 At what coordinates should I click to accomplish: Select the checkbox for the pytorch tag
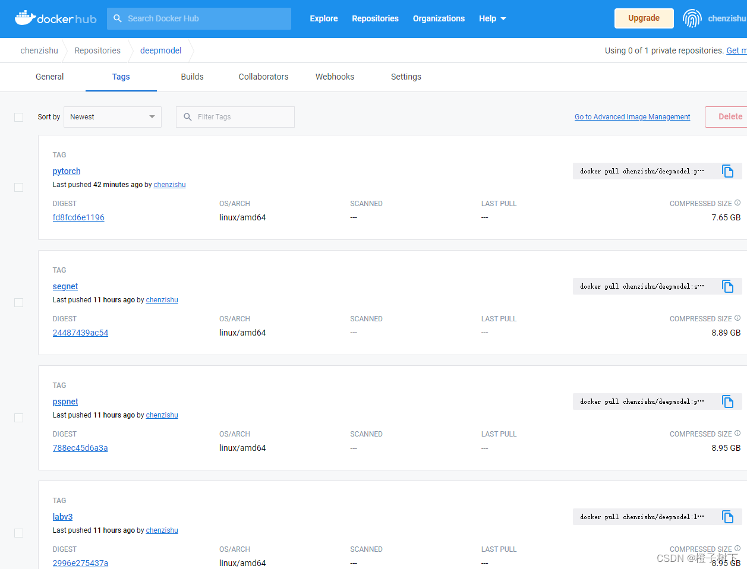click(x=18, y=187)
